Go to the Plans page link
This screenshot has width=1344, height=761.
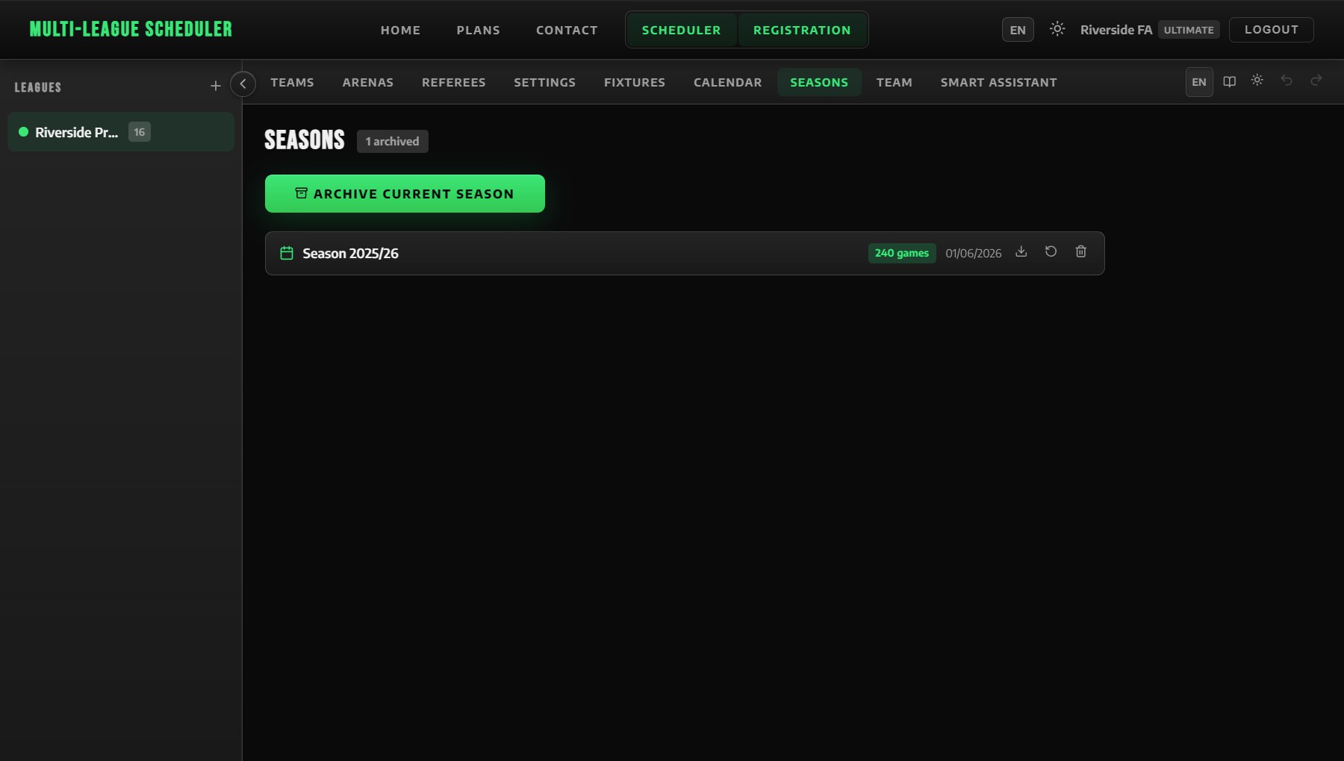pos(479,30)
